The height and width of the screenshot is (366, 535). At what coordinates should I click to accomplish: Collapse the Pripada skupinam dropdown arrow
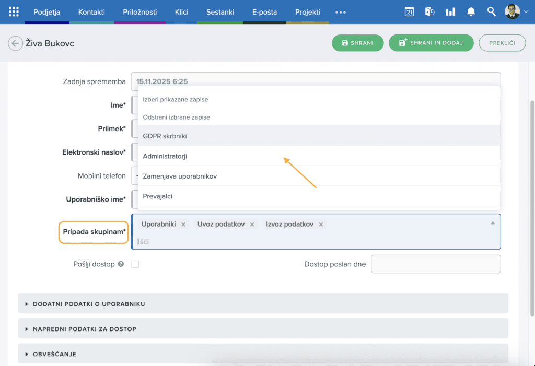[x=492, y=223]
